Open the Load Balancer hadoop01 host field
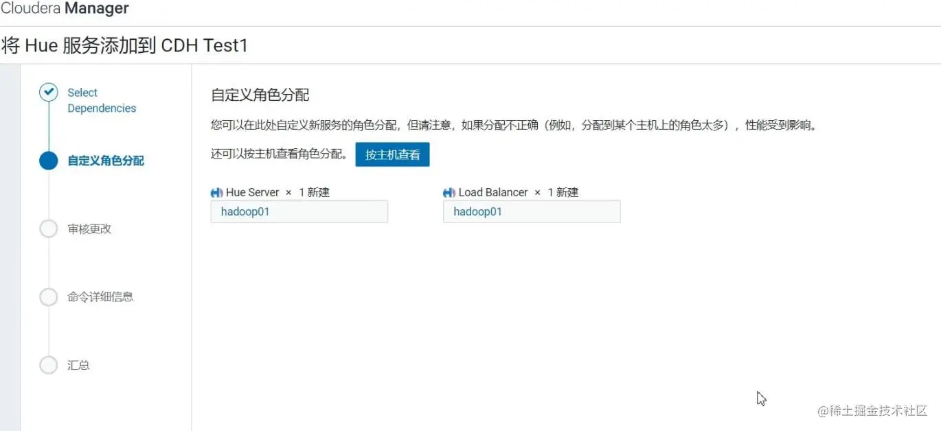941x431 pixels. [x=532, y=211]
